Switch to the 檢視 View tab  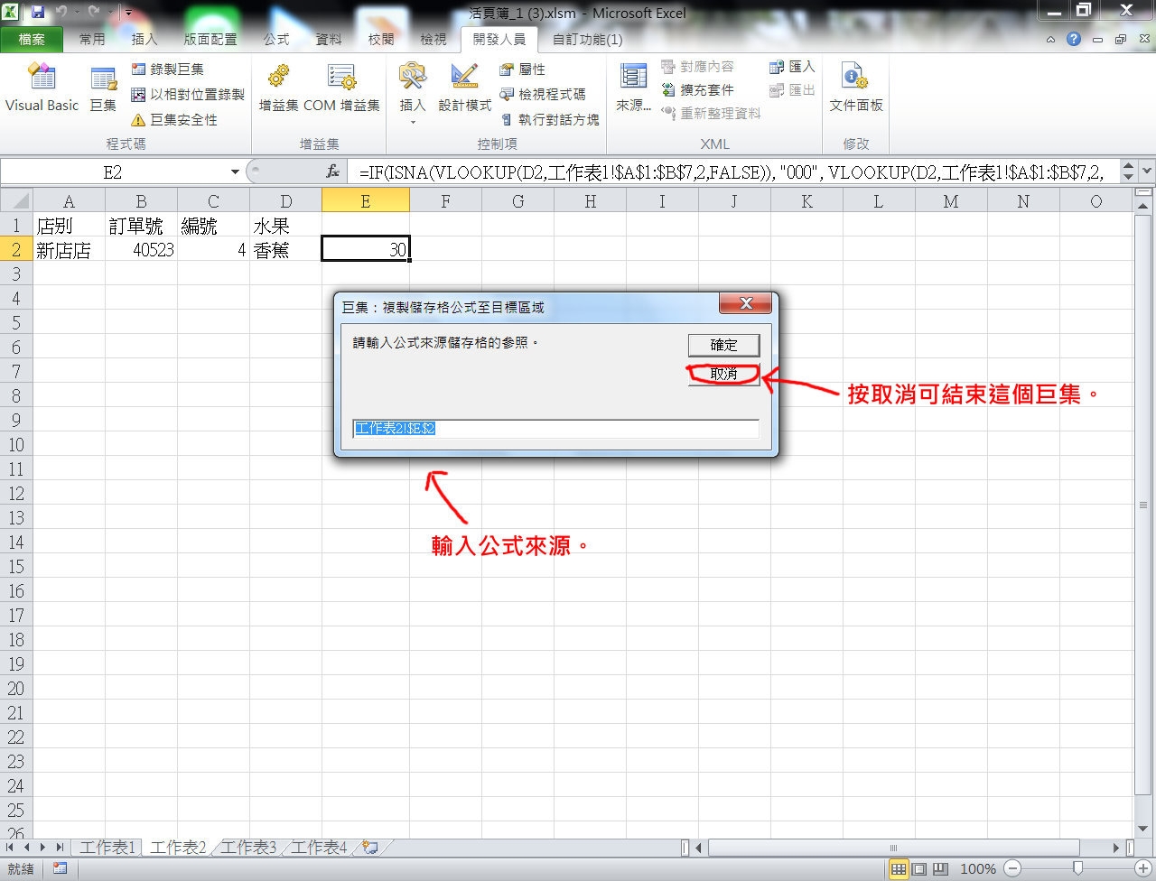coord(433,39)
